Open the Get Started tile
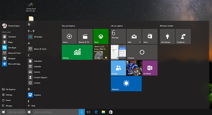212x115 pixels. click(167, 36)
